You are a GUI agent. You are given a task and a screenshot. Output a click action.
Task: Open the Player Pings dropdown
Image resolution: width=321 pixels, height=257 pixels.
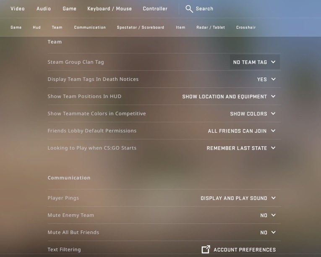point(238,198)
